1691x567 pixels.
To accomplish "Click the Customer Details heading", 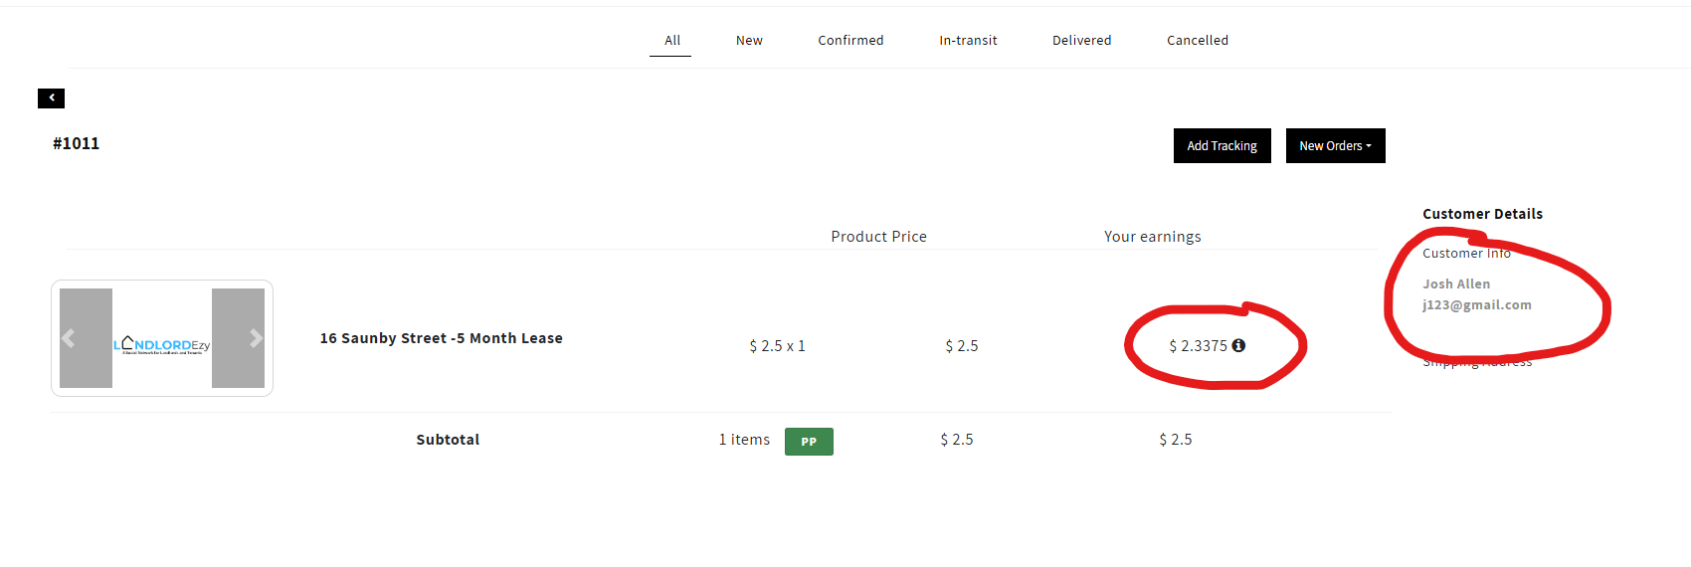I will click(1482, 214).
